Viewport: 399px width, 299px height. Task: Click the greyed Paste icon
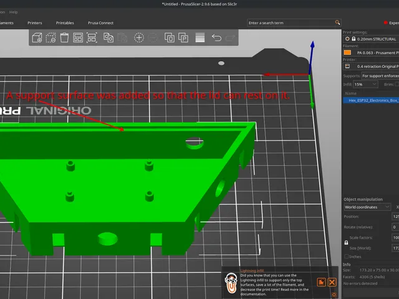122,37
